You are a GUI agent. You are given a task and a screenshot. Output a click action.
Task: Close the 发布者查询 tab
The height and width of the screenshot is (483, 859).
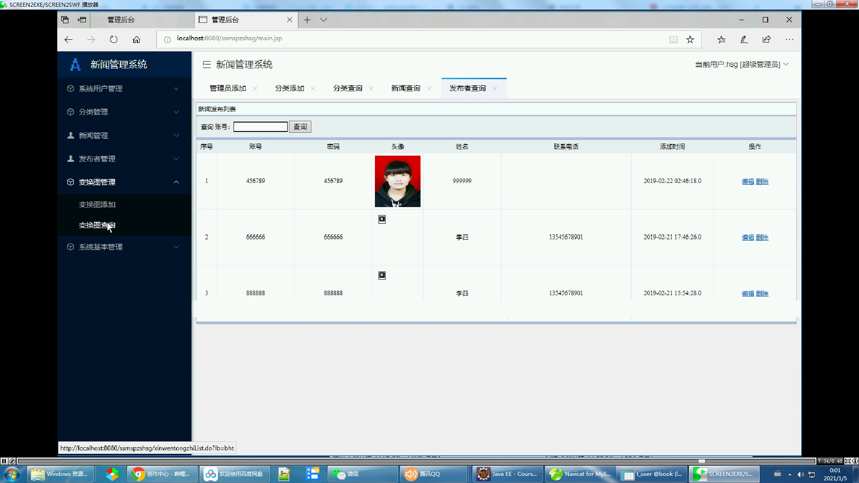[495, 89]
